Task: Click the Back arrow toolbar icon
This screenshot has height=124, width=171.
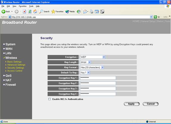Action: tap(3, 12)
